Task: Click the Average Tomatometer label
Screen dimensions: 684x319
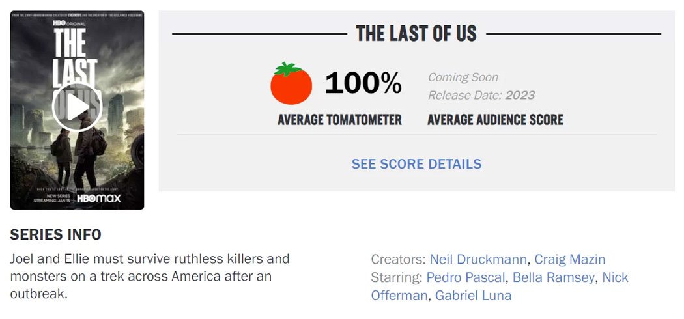Action: tap(339, 119)
